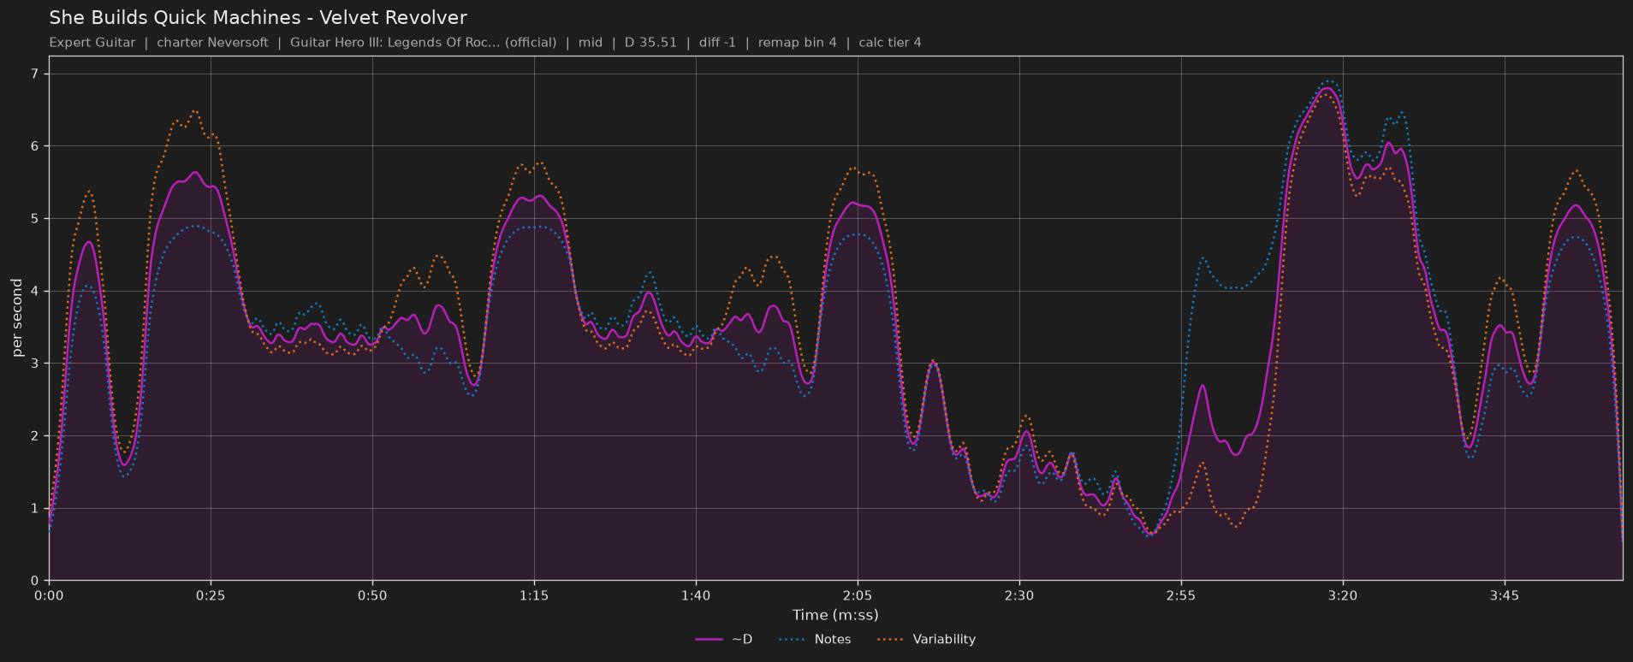
Task: Click 'Guitar Hero III: Legends Of Roc... (official)' text
Action: pos(423,43)
